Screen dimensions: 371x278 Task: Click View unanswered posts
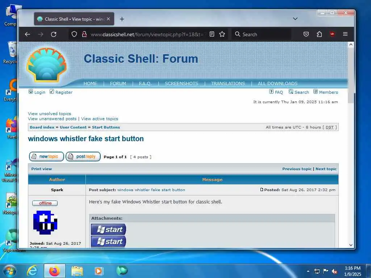point(52,119)
